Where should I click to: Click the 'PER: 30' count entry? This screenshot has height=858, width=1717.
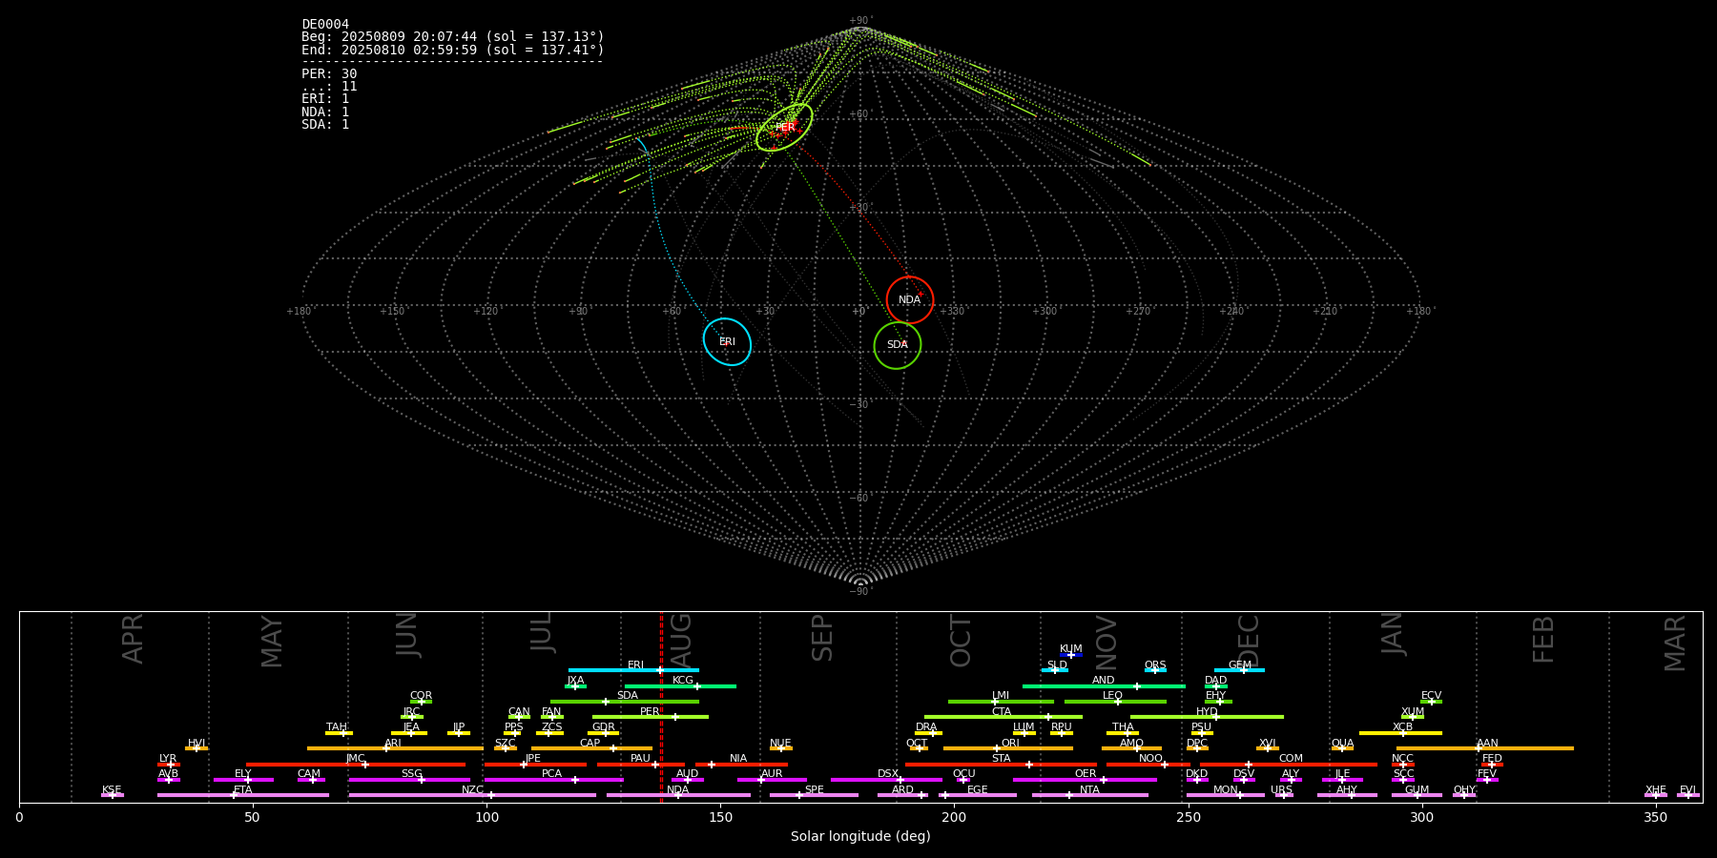tap(329, 74)
